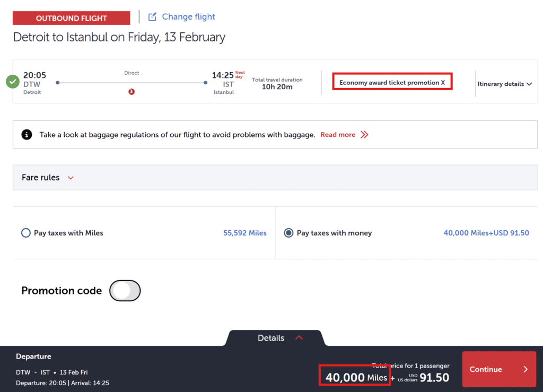Click the red double chevron after Read more
543x392 pixels.
[364, 135]
